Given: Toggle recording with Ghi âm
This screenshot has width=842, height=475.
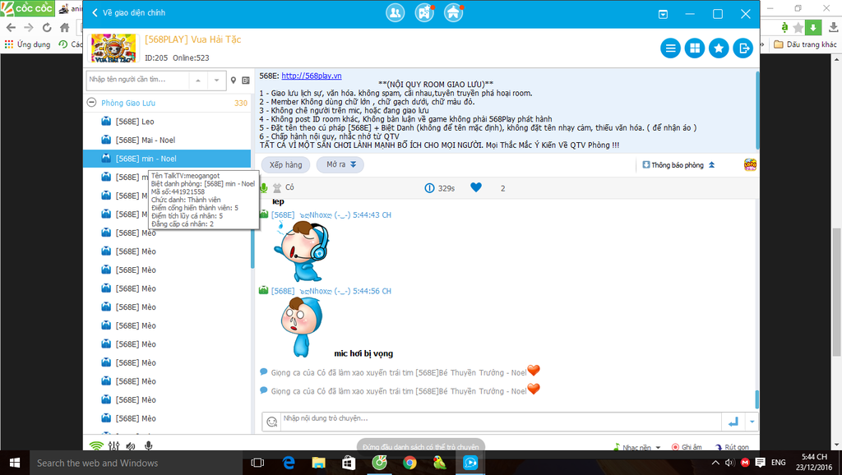Looking at the screenshot, I should click(687, 447).
